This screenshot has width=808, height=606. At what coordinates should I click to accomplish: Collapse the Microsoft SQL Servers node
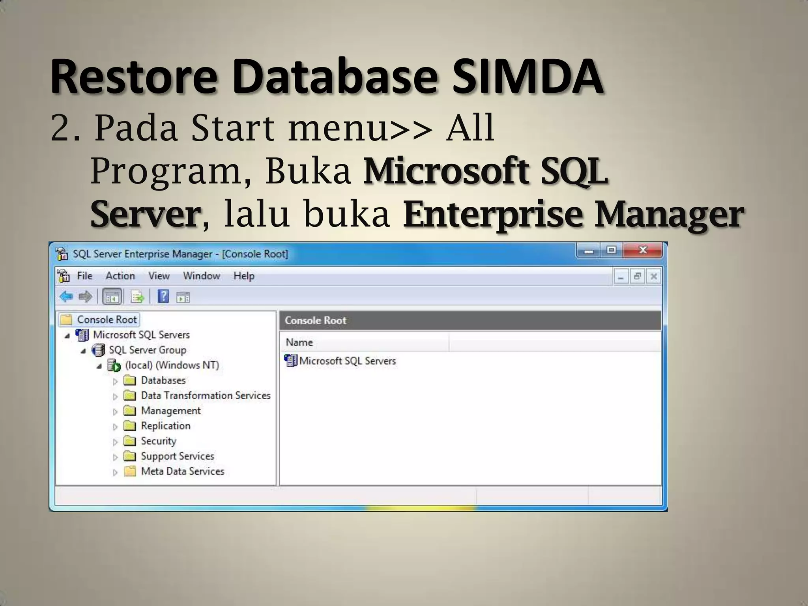[67, 336]
